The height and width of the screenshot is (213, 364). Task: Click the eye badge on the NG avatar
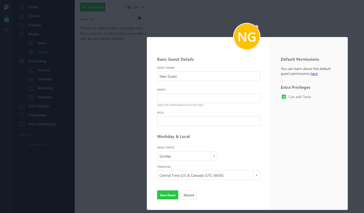click(x=256, y=27)
